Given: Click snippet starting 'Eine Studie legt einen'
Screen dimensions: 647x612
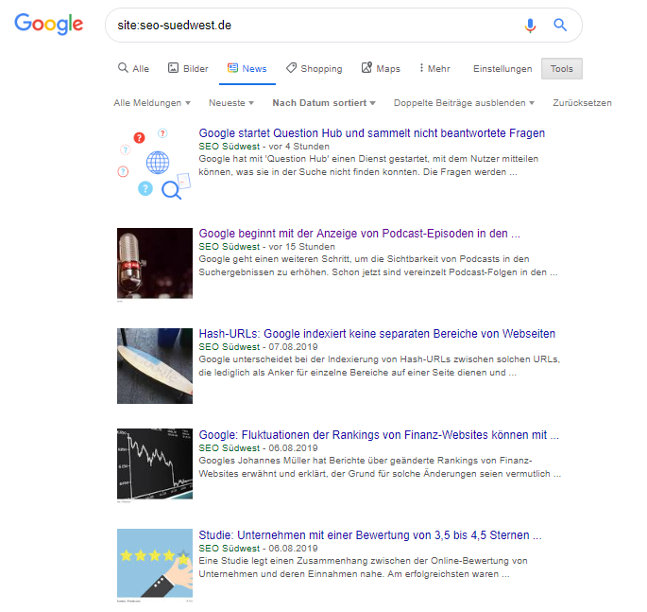Looking at the screenshot, I should pyautogui.click(x=363, y=568).
